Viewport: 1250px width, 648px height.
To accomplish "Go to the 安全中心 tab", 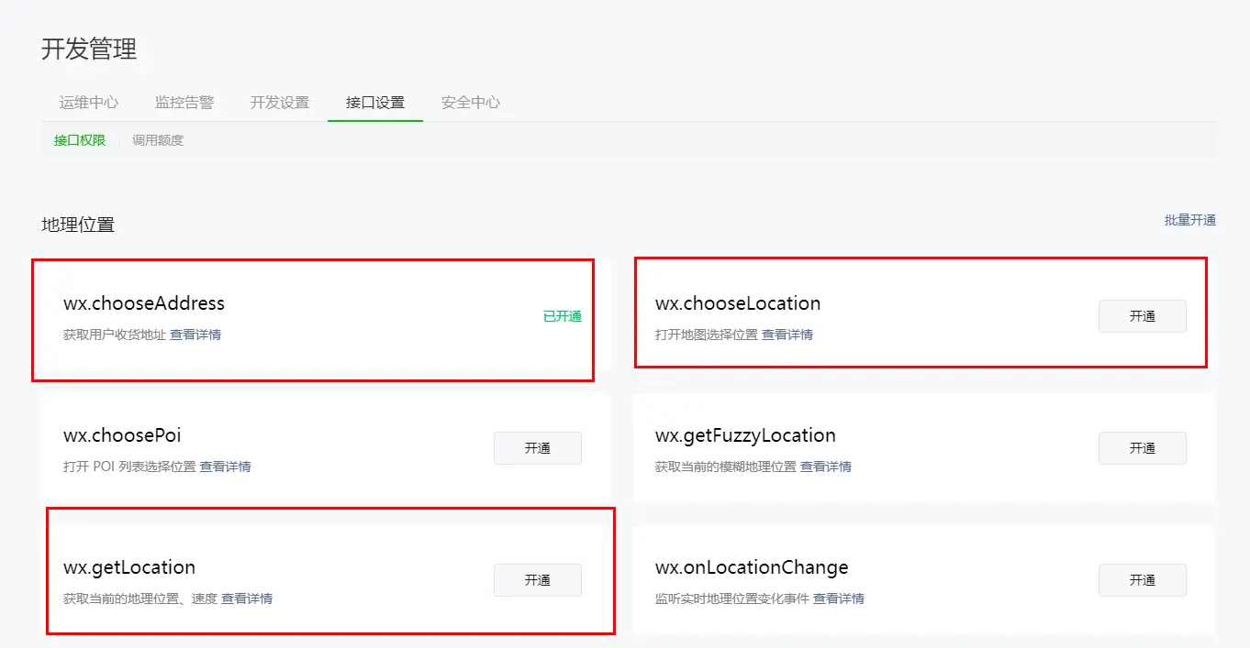I will coord(471,103).
